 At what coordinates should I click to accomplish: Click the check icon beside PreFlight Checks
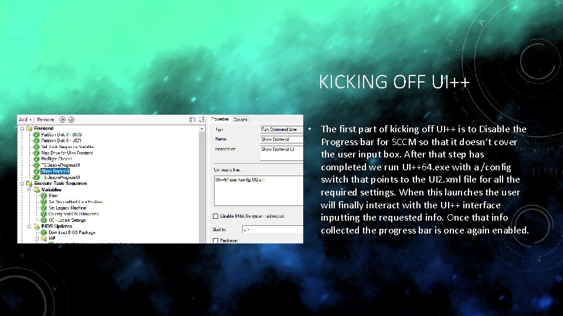coord(36,159)
